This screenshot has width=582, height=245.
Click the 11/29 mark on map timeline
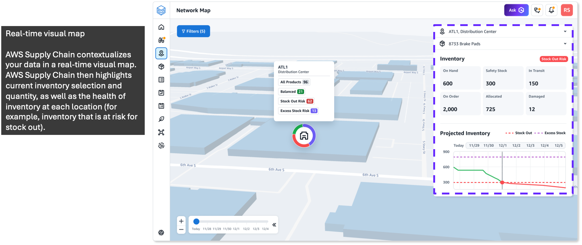217,229
